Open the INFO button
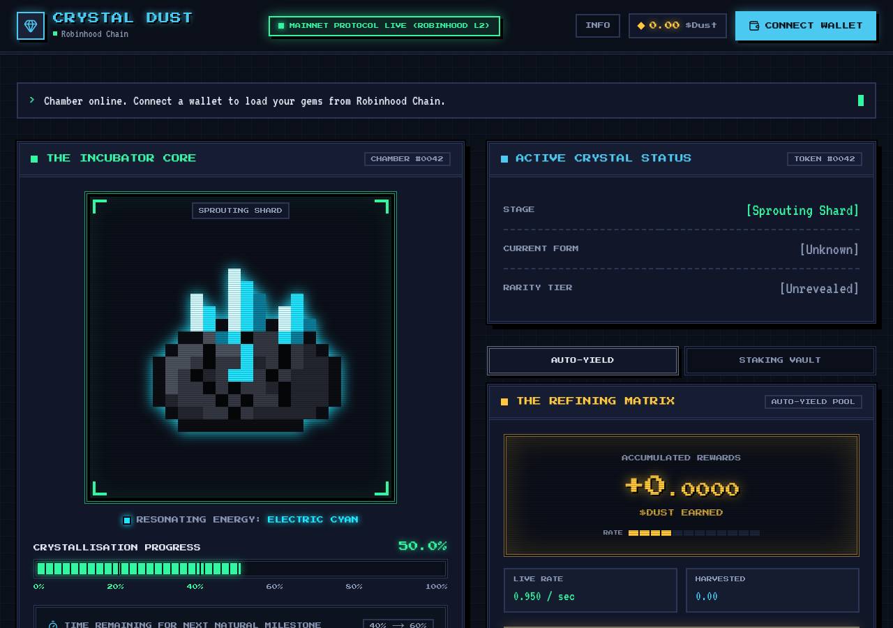The height and width of the screenshot is (628, 893). 598,26
